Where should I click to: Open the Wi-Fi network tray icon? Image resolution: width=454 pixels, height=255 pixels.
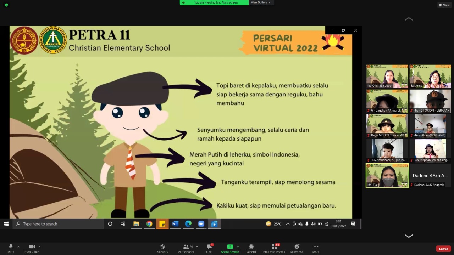click(326, 224)
